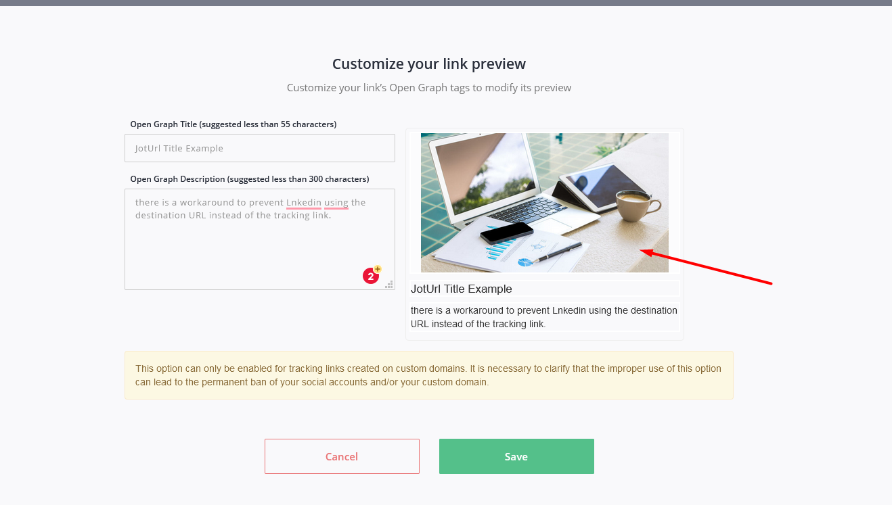This screenshot has width=892, height=505.
Task: Click the Open Graph Title field label
Action: click(x=233, y=124)
